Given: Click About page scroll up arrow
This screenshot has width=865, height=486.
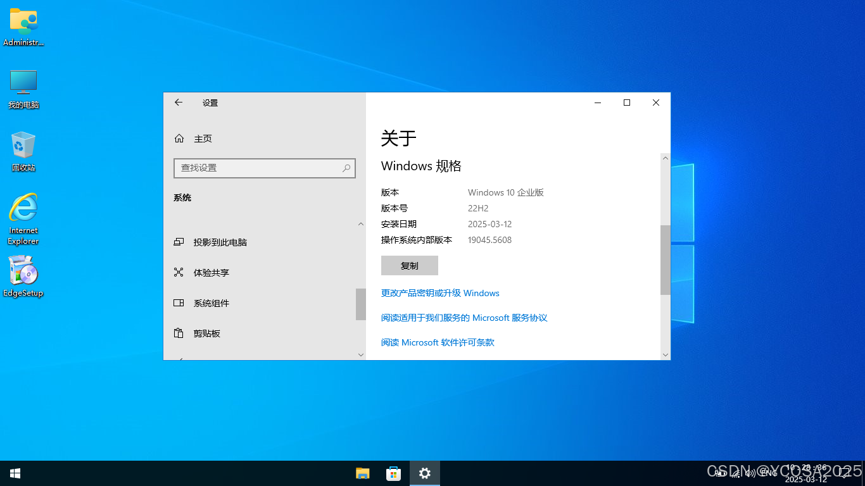Looking at the screenshot, I should (x=666, y=158).
